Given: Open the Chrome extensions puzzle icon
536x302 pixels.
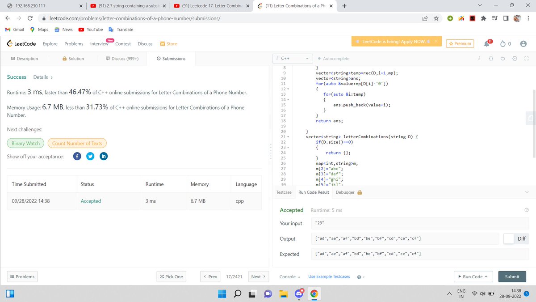Looking at the screenshot, I should click(484, 19).
